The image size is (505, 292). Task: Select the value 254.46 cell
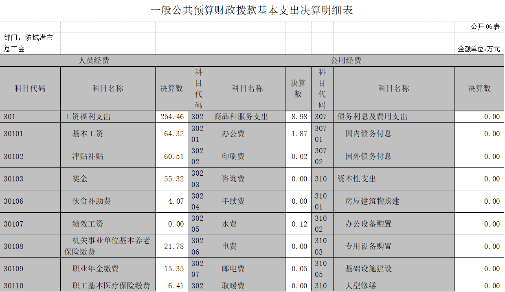coord(172,117)
